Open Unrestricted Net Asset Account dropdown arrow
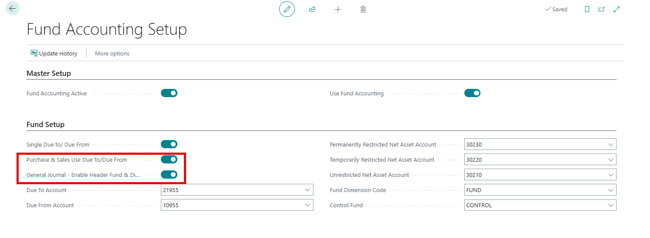The width and height of the screenshot is (650, 238). (x=611, y=175)
